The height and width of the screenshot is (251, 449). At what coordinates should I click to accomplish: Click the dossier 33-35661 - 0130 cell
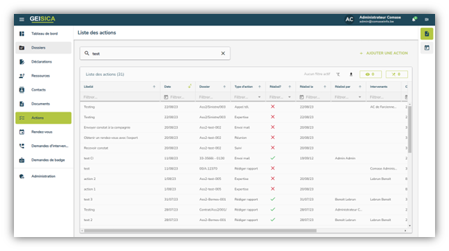click(212, 158)
